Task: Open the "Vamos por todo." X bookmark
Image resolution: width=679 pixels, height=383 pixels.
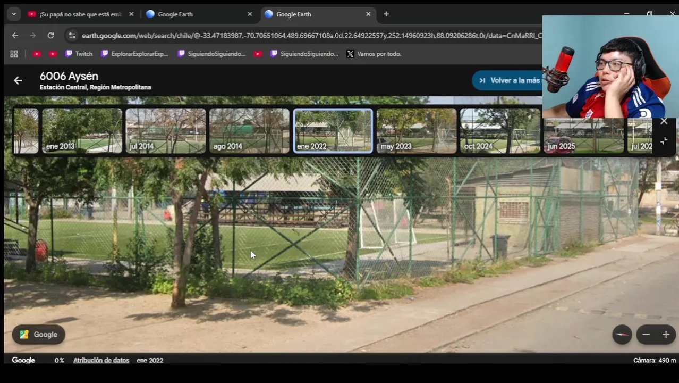Action: [374, 54]
